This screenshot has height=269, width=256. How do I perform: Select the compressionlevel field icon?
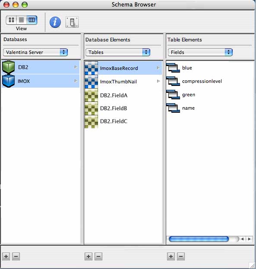point(173,81)
